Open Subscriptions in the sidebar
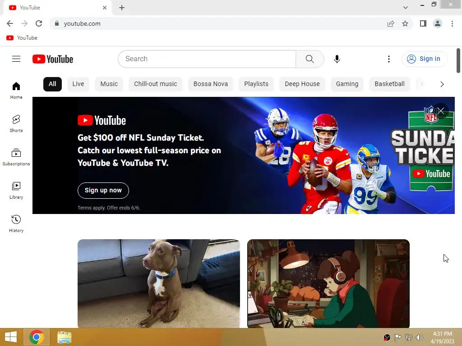462x346 pixels. pos(16,157)
